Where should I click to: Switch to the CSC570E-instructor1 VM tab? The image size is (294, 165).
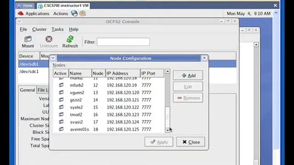(64, 6)
